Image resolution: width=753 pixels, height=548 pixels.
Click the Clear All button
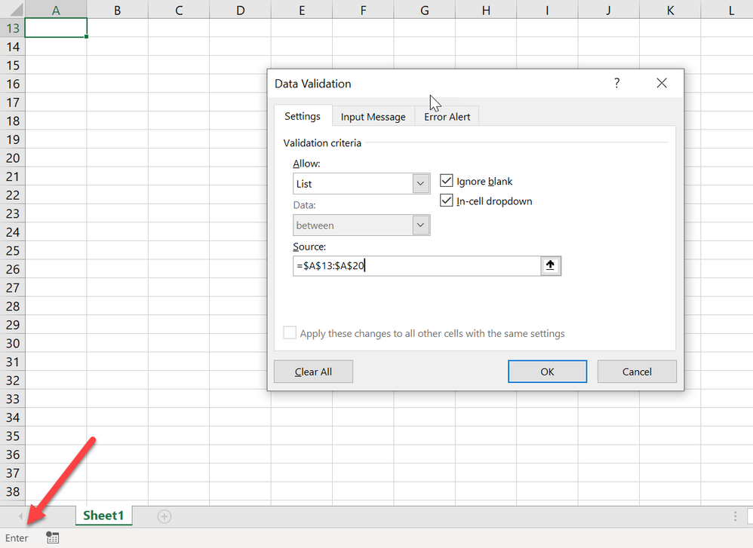coord(313,372)
